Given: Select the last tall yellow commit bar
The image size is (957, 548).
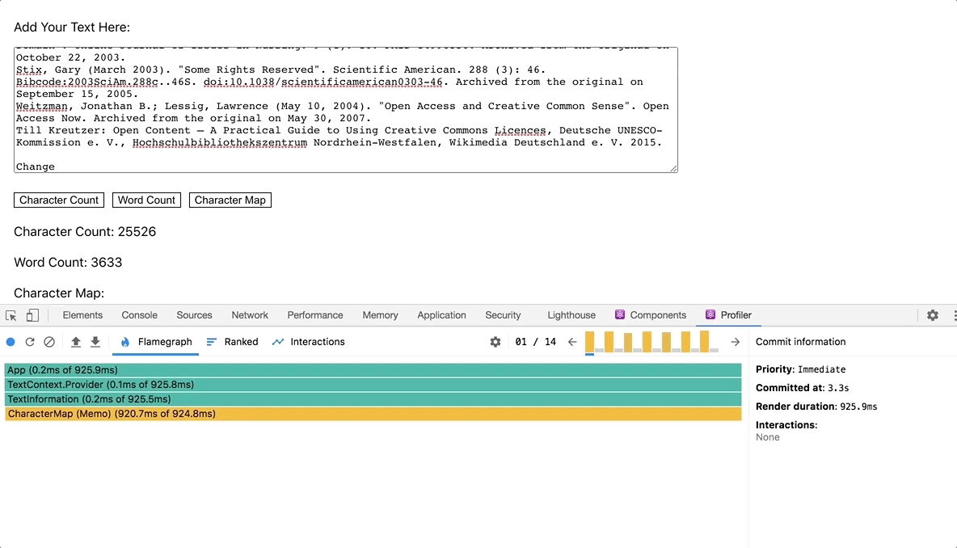Looking at the screenshot, I should pyautogui.click(x=704, y=341).
